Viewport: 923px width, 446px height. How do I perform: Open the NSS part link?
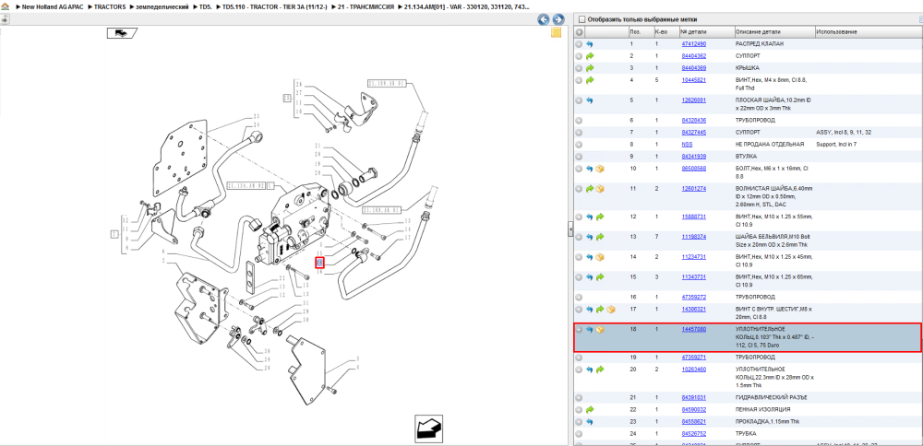tap(687, 145)
